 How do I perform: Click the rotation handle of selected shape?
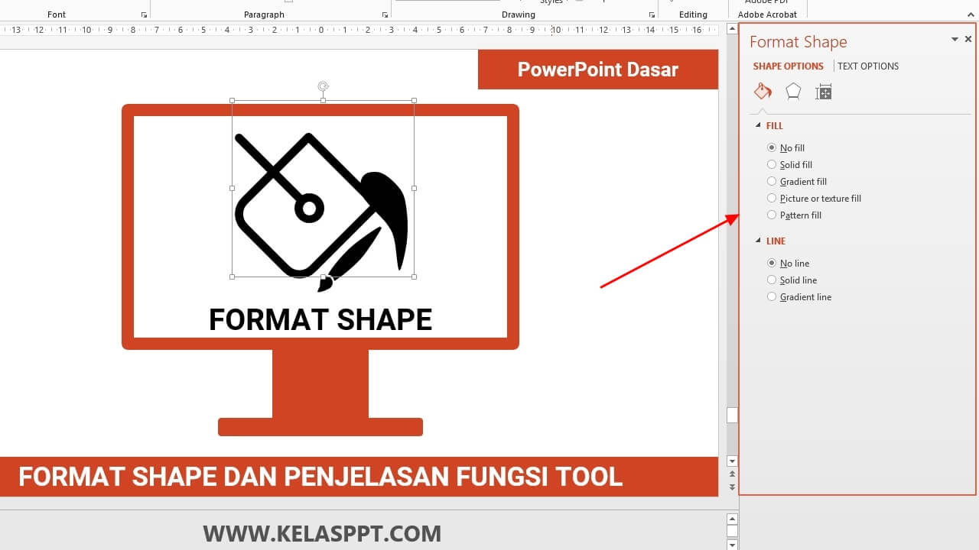tap(323, 86)
